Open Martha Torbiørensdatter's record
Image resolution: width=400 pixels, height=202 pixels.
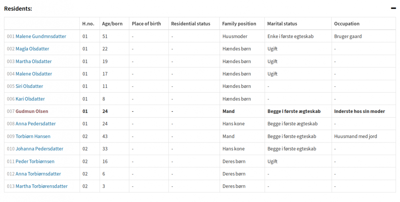pos(41,186)
